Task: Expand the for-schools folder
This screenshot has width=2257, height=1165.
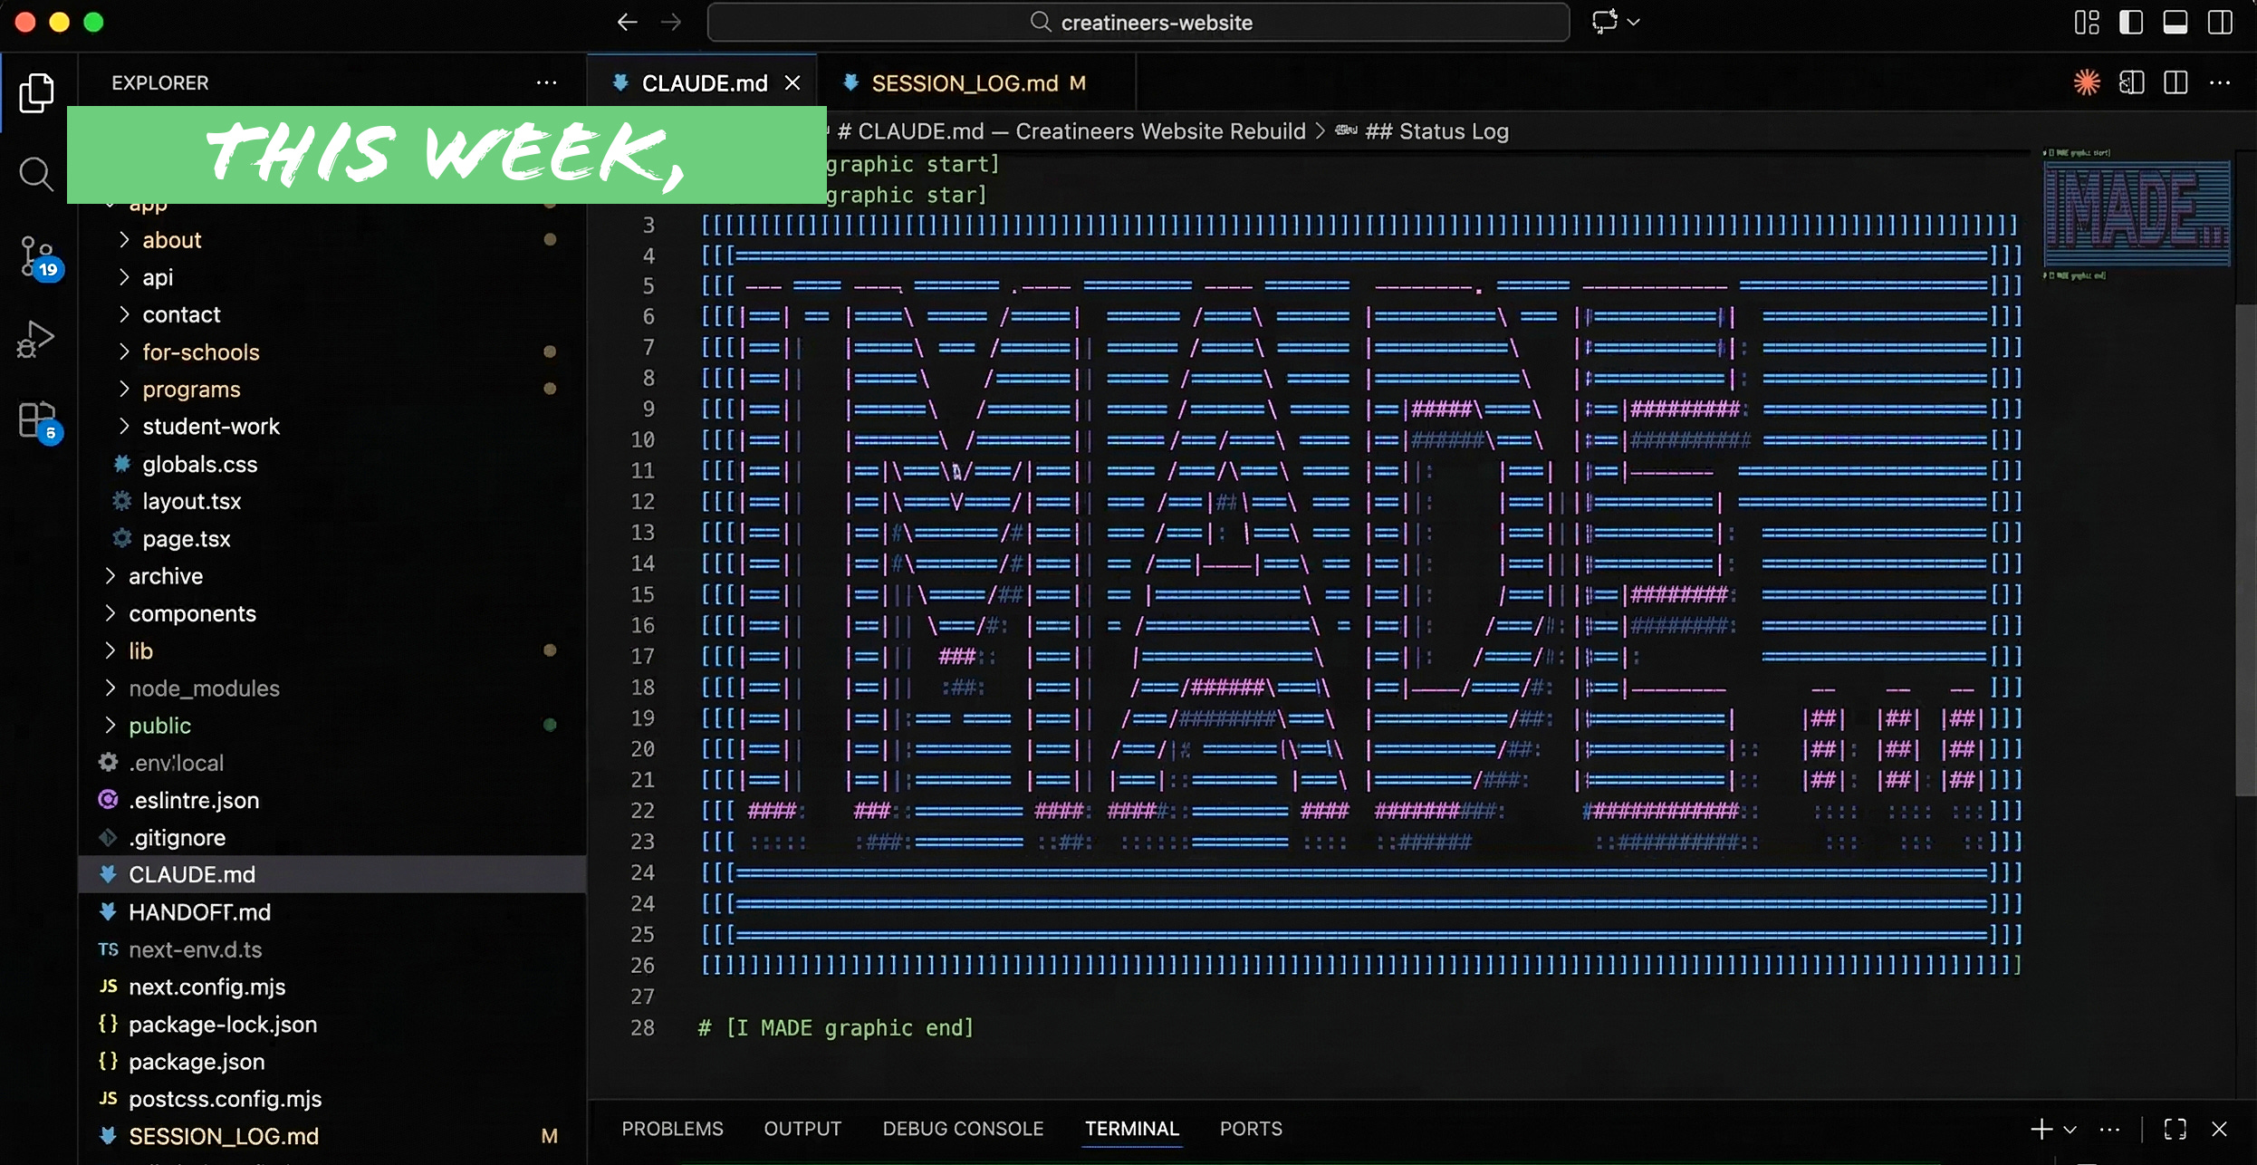Action: [200, 351]
